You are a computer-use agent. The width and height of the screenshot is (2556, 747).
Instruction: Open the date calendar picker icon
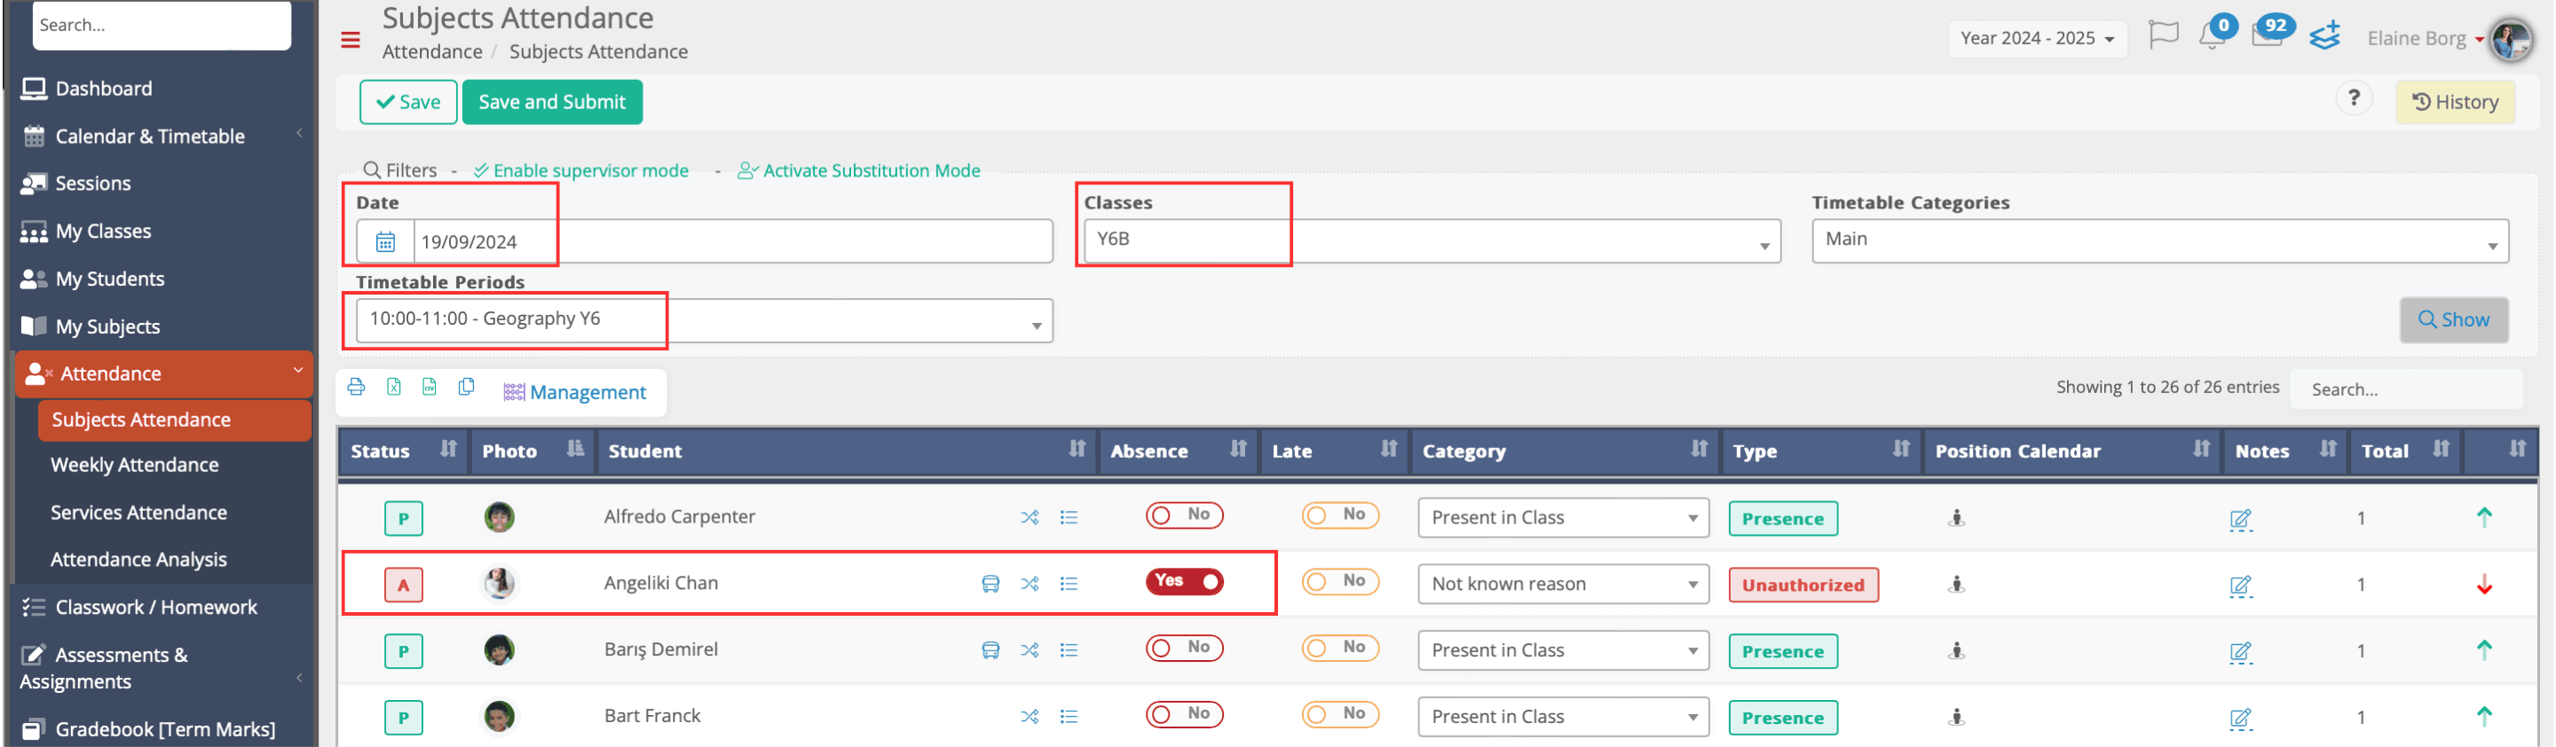pyautogui.click(x=385, y=241)
